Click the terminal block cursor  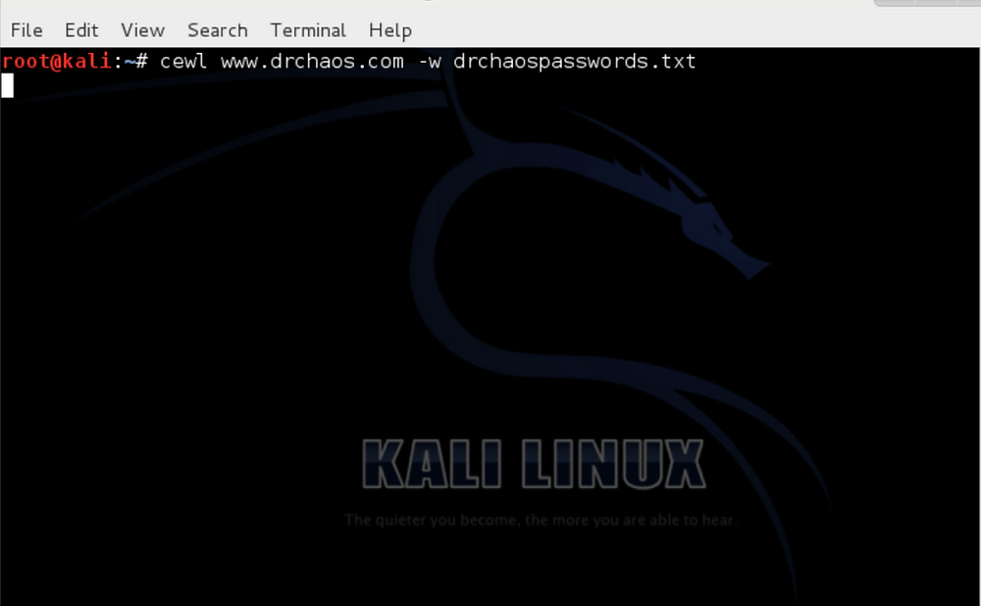coord(8,85)
